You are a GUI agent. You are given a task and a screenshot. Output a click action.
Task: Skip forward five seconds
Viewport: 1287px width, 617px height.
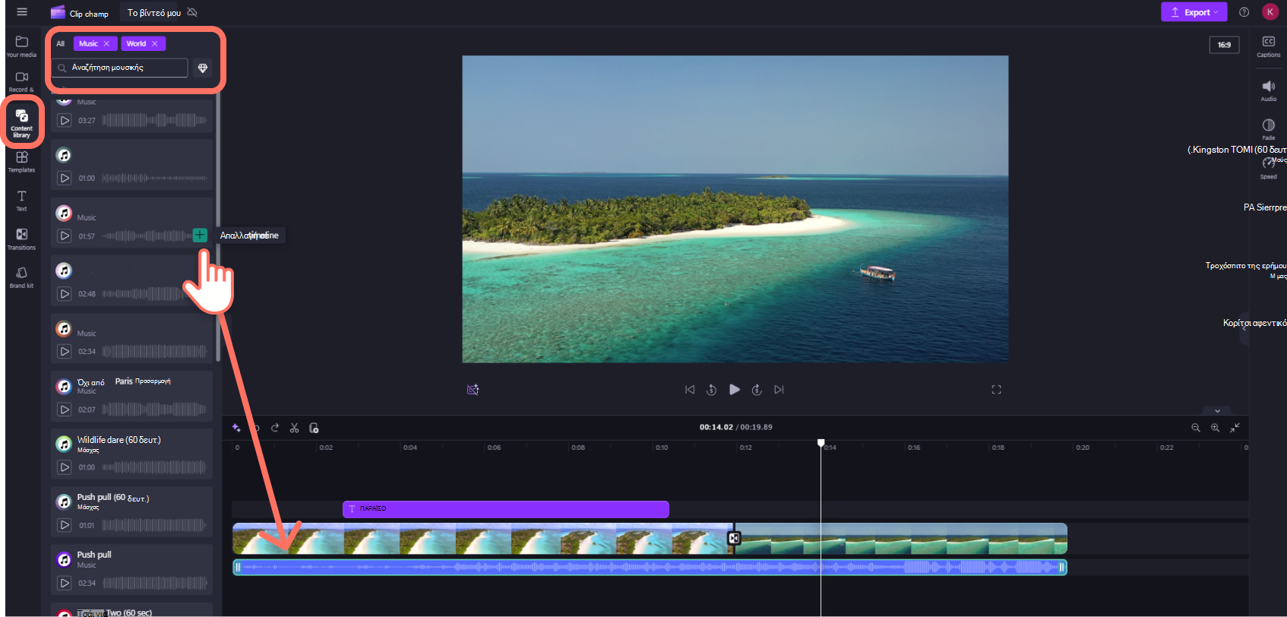[757, 390]
